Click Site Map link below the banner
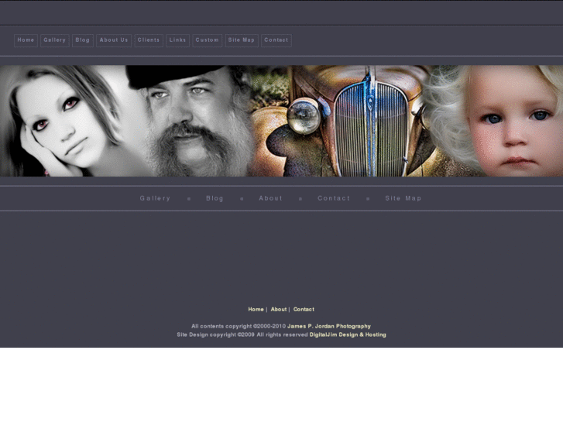Screen dimensions: 563x422 [403, 198]
